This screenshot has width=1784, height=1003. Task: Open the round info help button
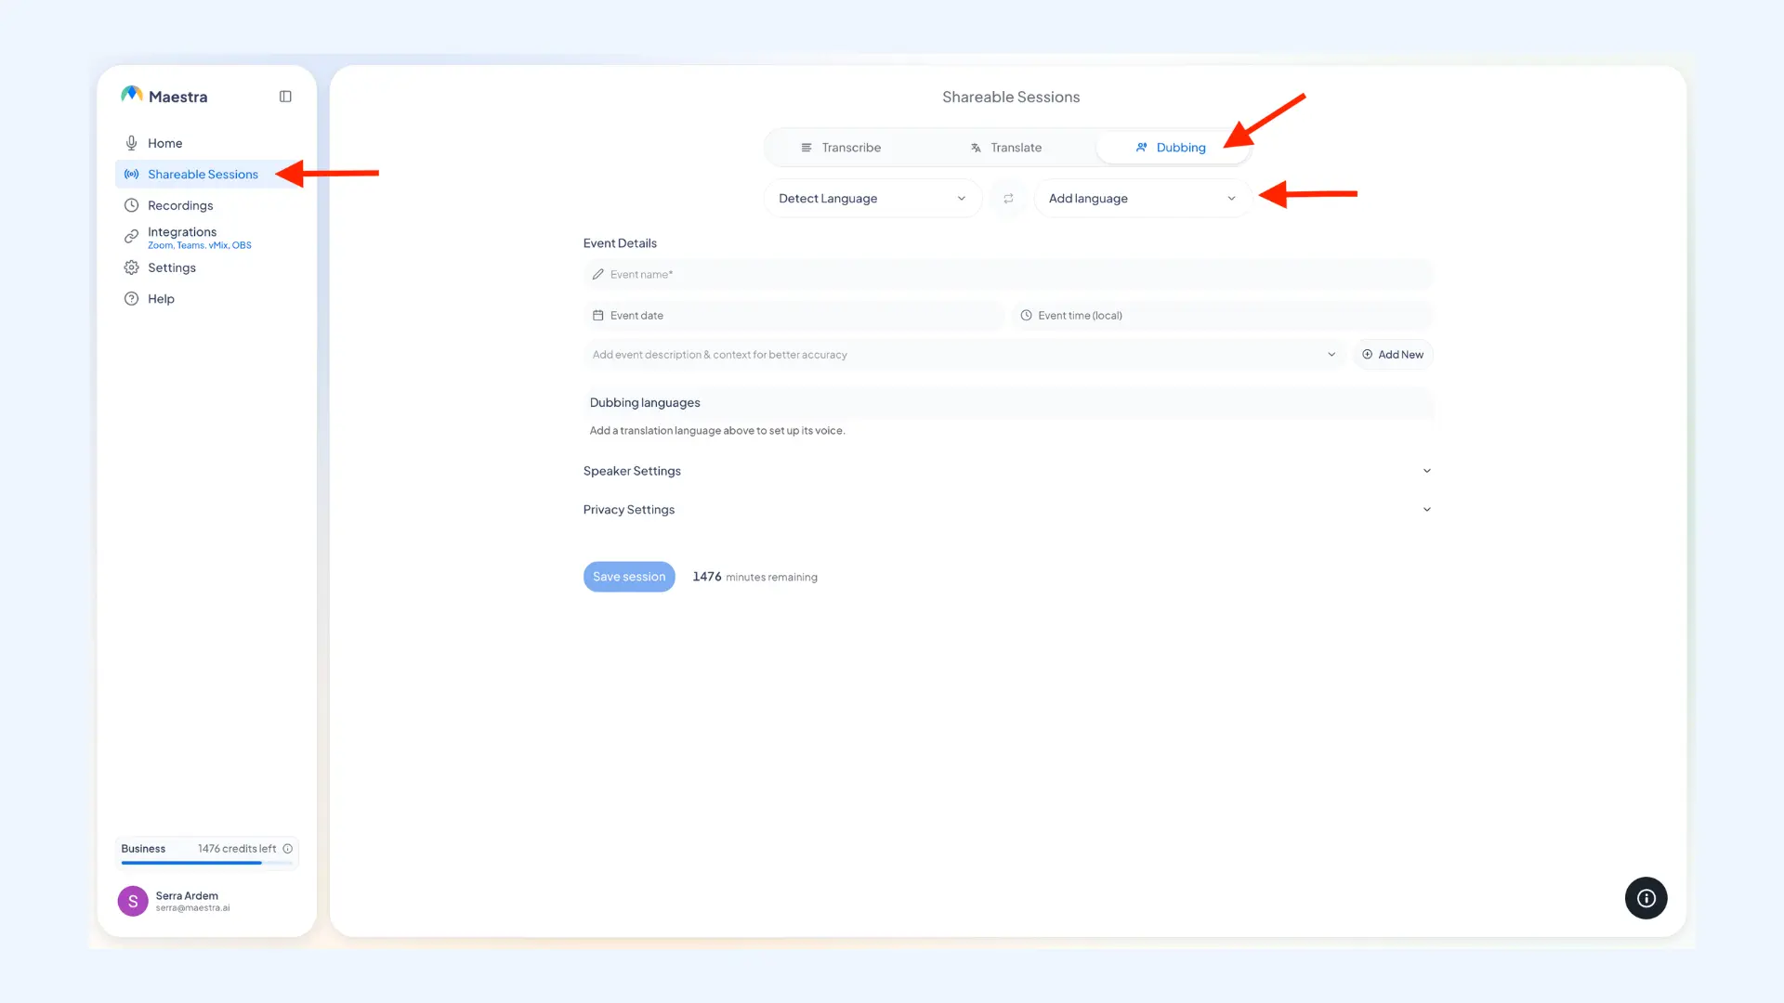coord(1646,898)
